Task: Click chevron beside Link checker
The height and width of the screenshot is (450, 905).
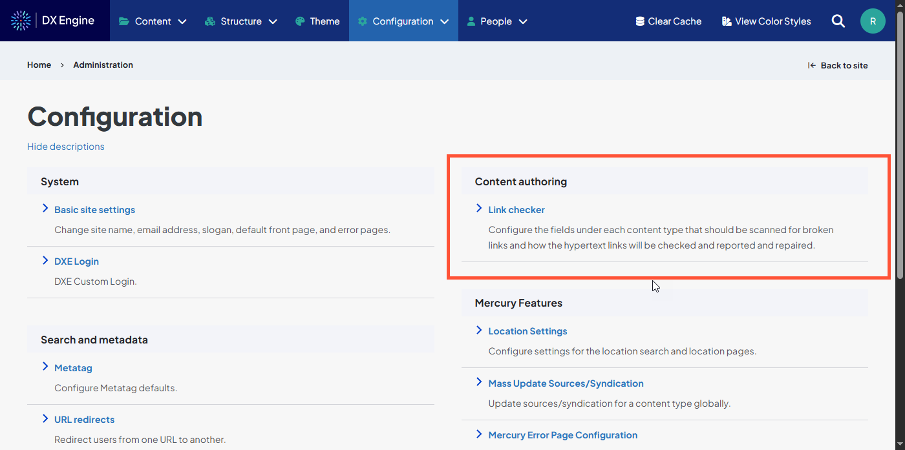Action: [x=479, y=208]
